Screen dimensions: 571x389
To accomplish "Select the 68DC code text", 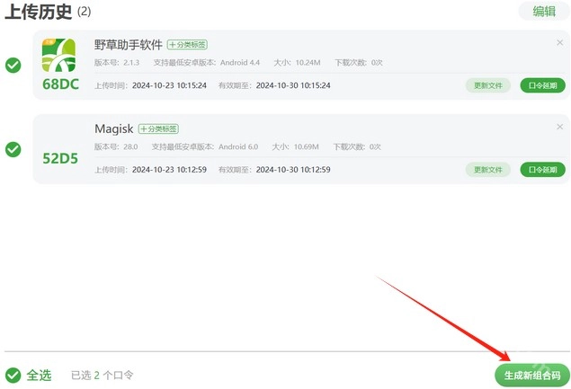I will point(60,84).
